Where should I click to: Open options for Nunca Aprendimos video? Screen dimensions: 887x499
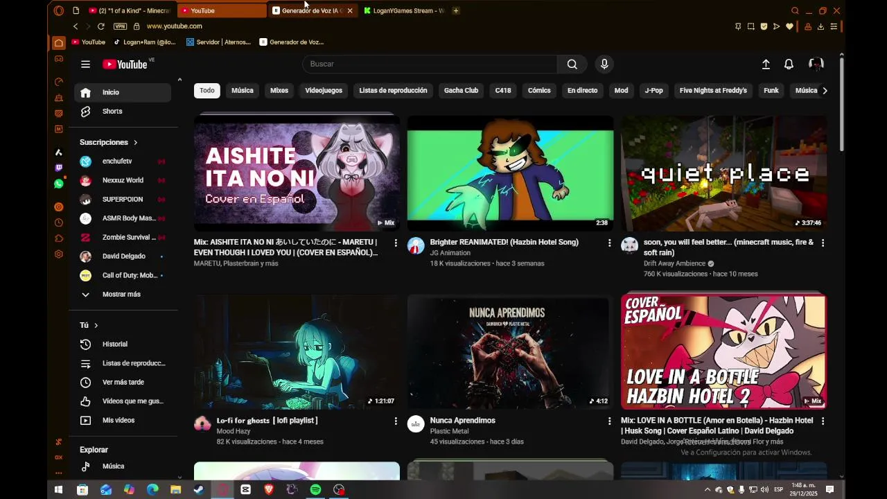click(x=609, y=421)
